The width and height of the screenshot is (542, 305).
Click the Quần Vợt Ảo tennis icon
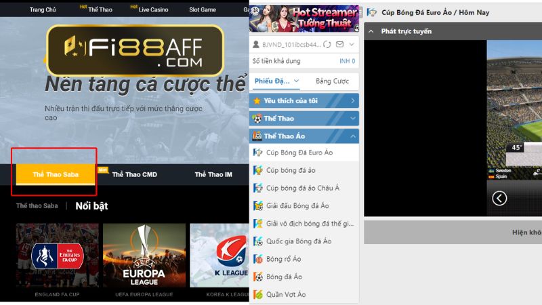(x=258, y=294)
